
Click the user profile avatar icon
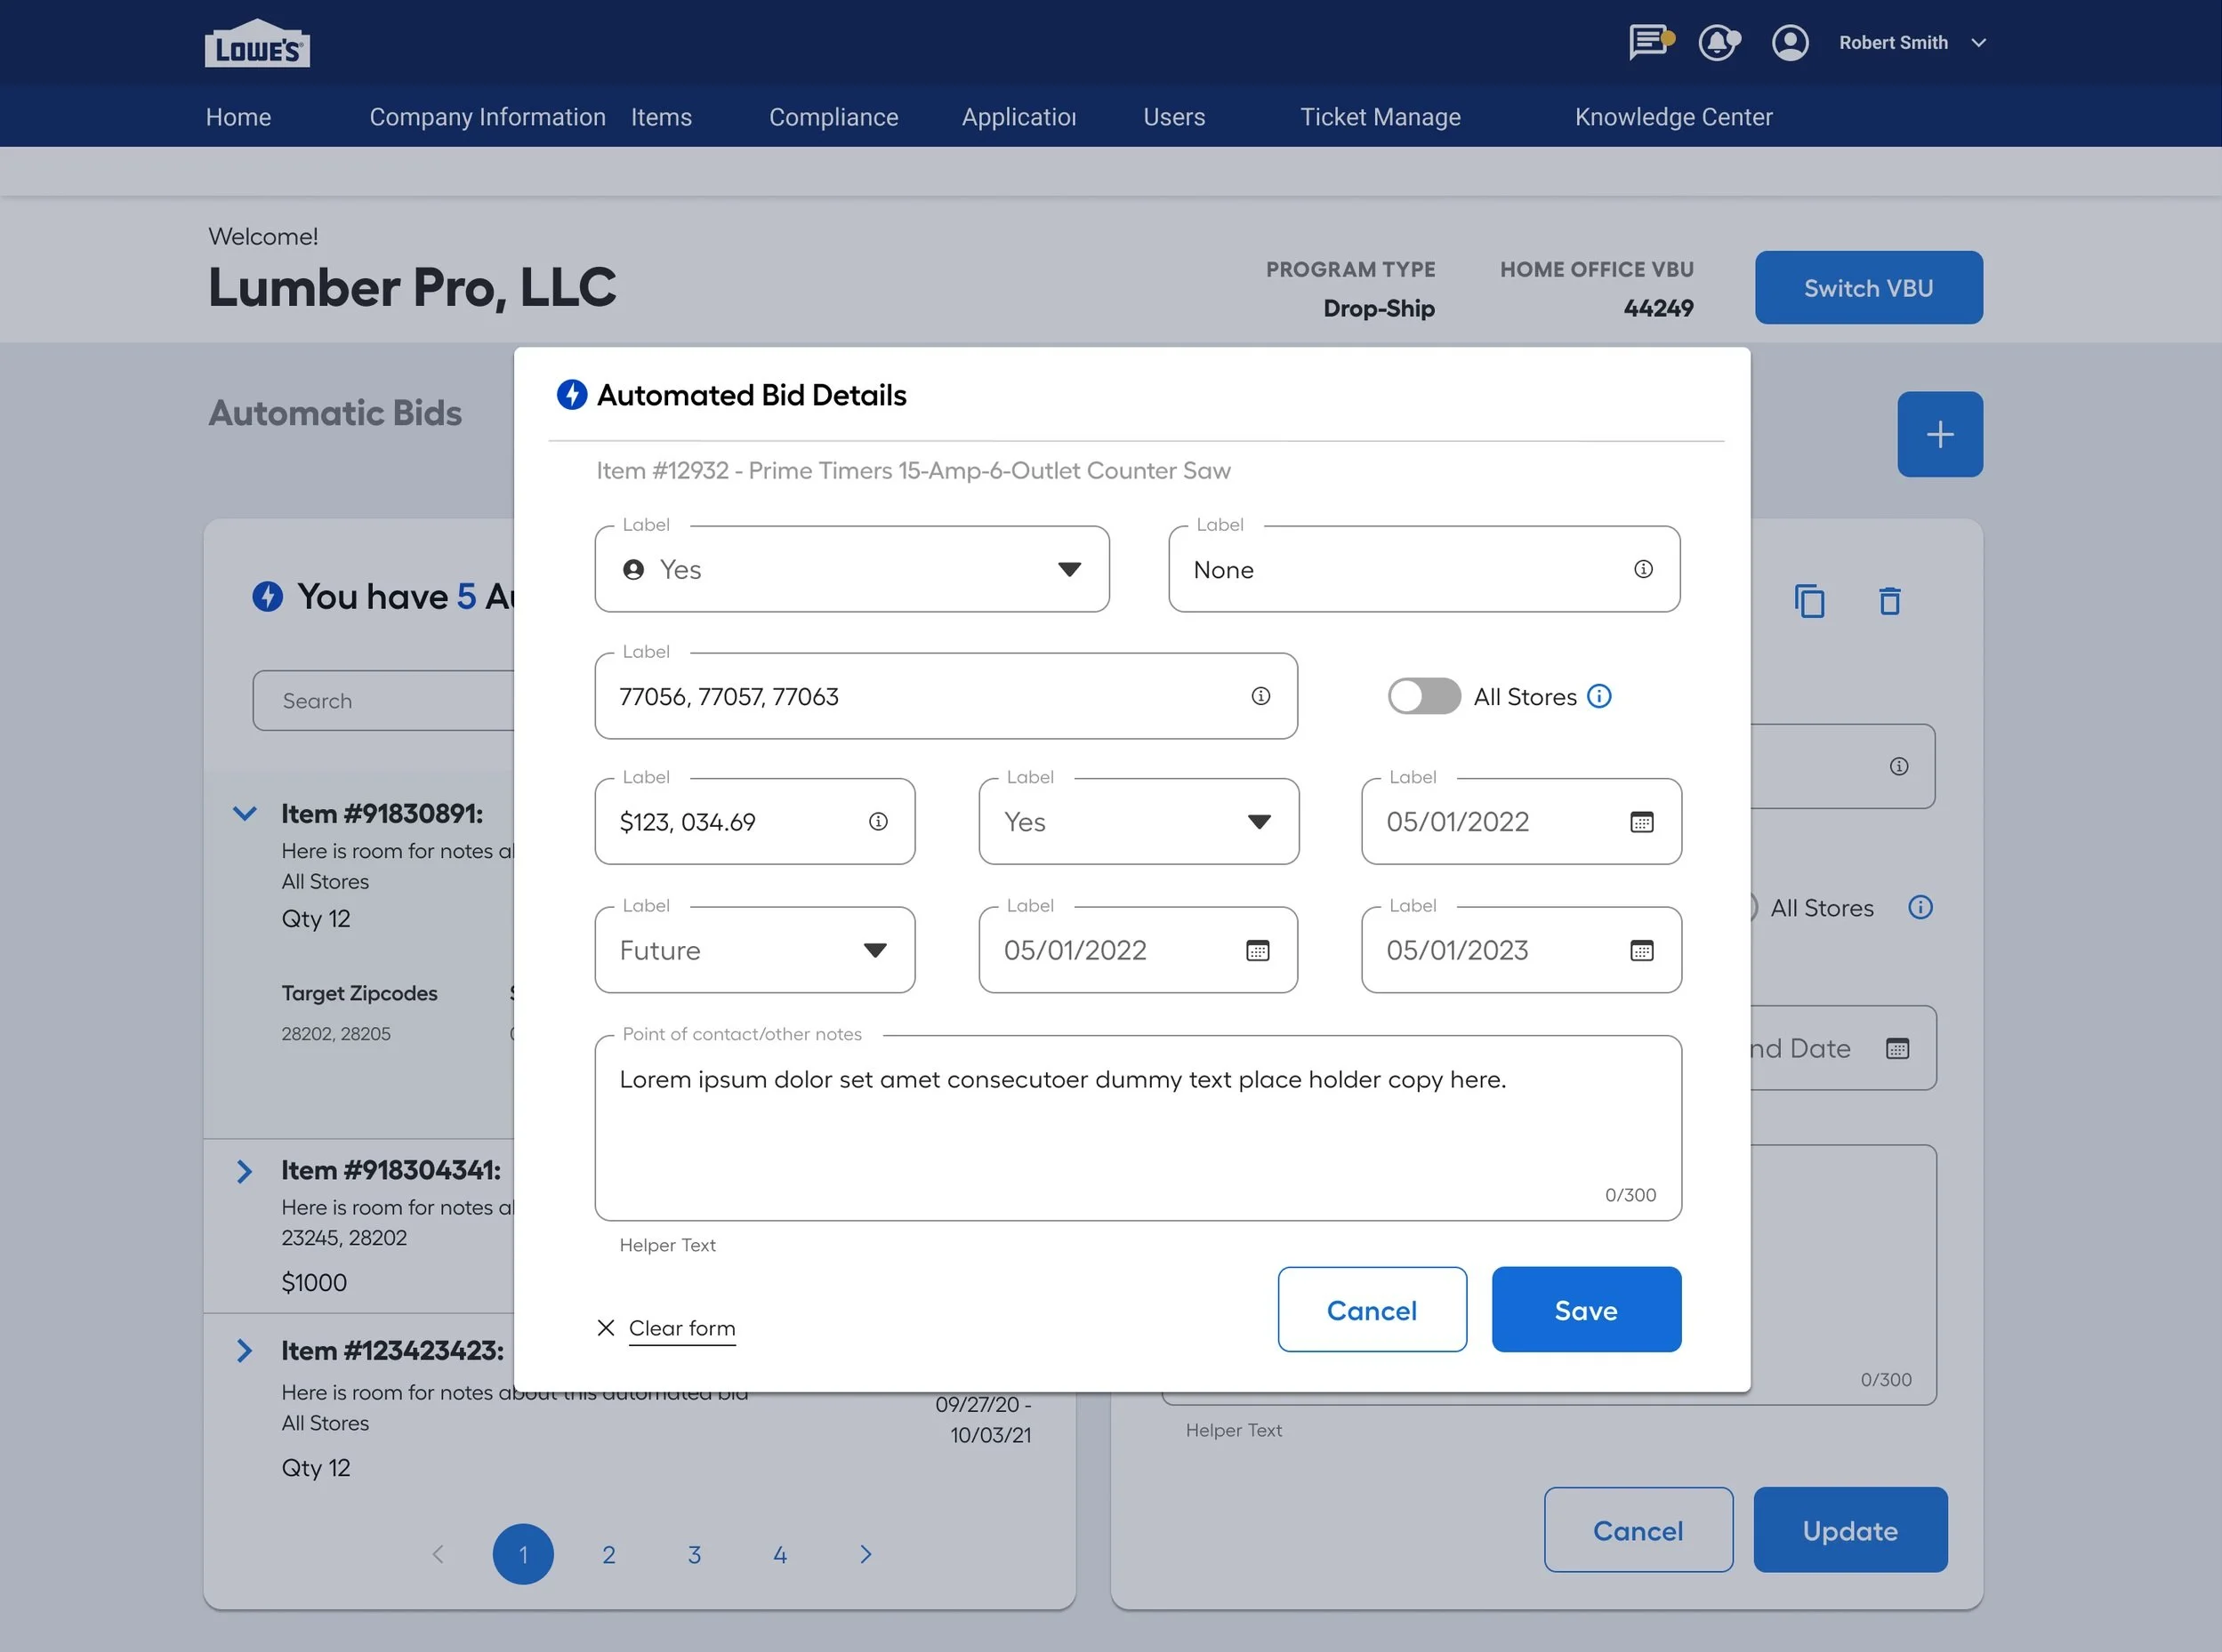[1790, 43]
